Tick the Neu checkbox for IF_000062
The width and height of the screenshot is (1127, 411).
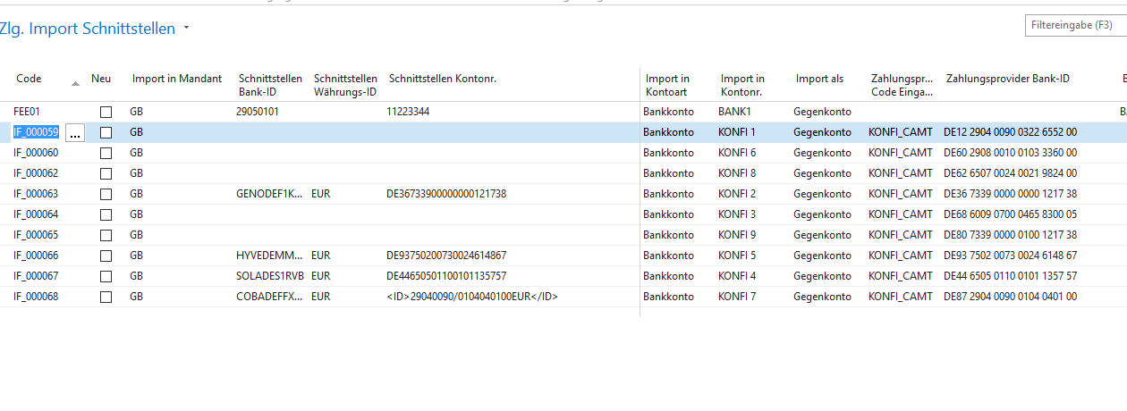coord(106,173)
